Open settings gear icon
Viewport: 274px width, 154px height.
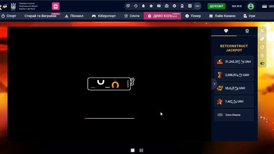coord(174,6)
